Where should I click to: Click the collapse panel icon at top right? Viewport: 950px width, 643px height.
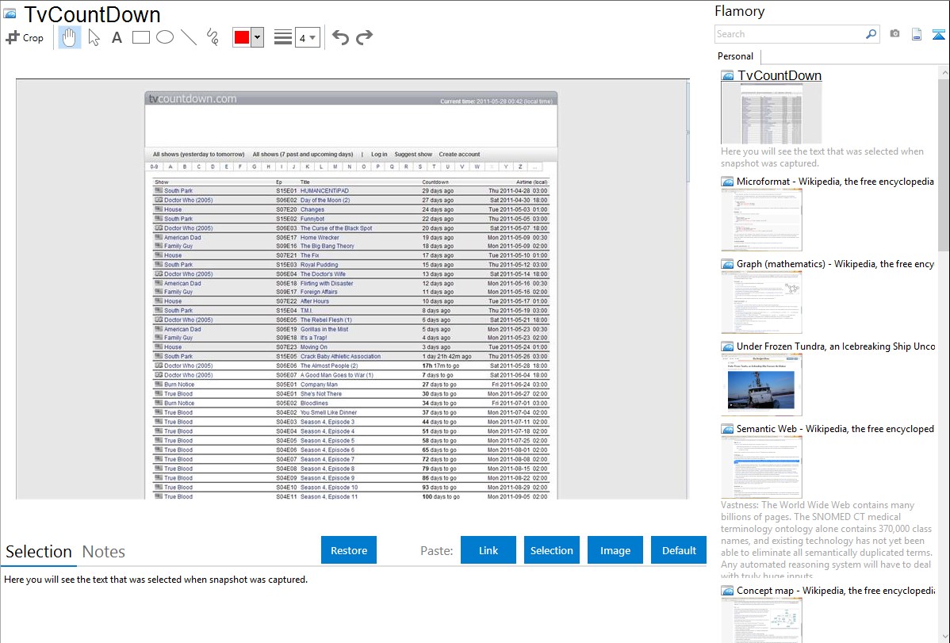tap(938, 34)
